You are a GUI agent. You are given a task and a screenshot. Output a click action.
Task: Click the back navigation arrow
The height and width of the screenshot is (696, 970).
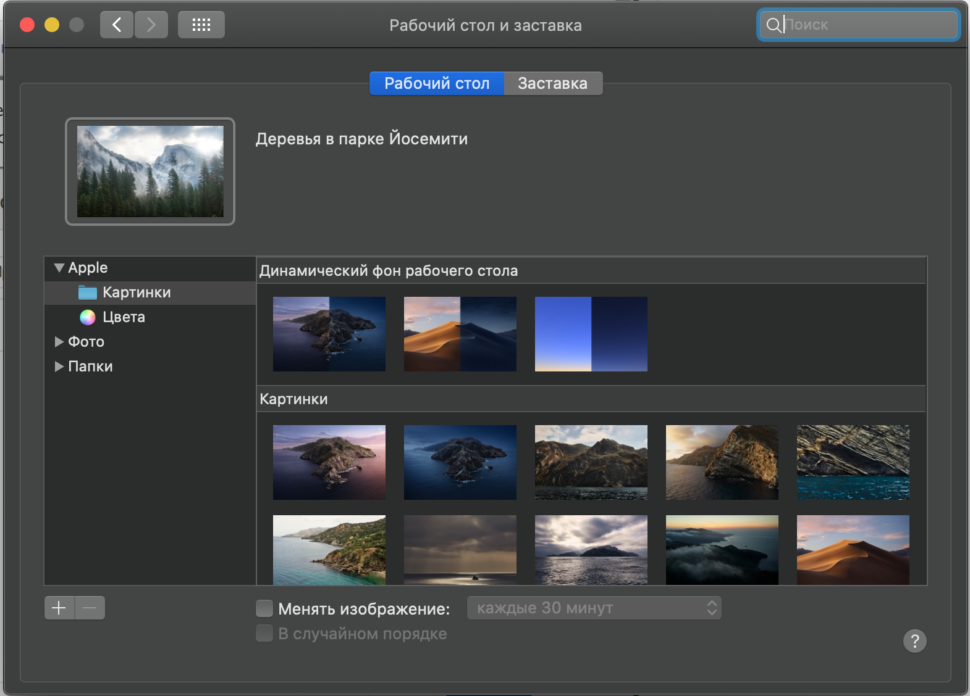pos(116,25)
